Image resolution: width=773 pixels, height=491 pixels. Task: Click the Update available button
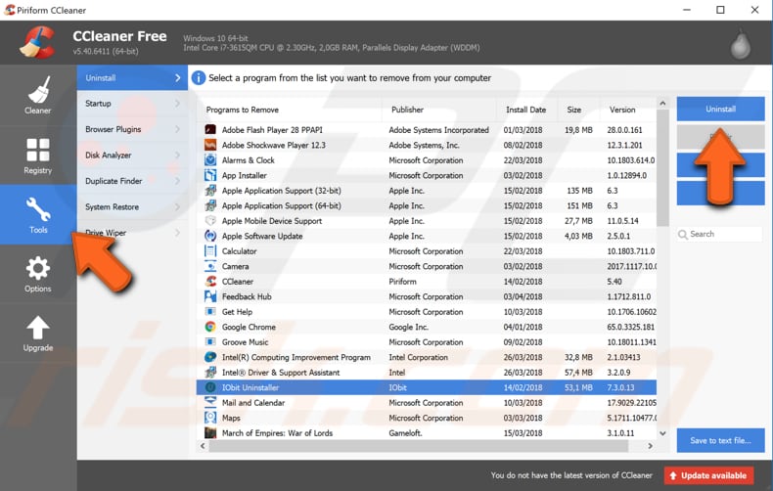tap(708, 475)
